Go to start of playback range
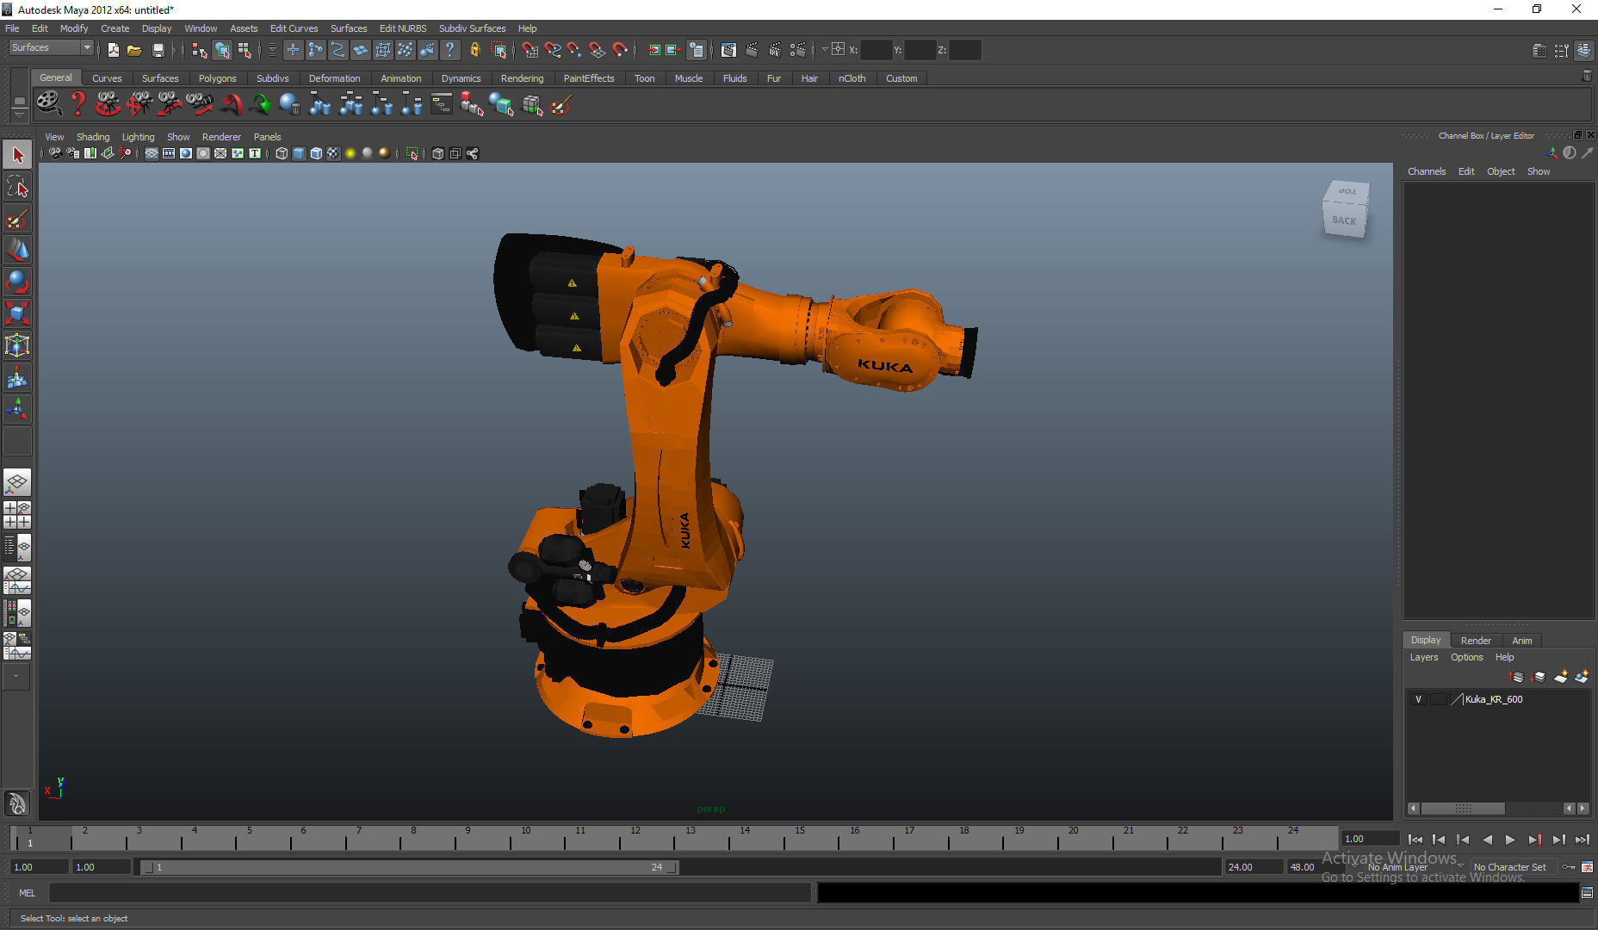Image resolution: width=1598 pixels, height=930 pixels. pyautogui.click(x=1415, y=840)
